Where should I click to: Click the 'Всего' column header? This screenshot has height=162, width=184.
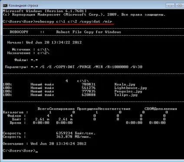coord(43,109)
